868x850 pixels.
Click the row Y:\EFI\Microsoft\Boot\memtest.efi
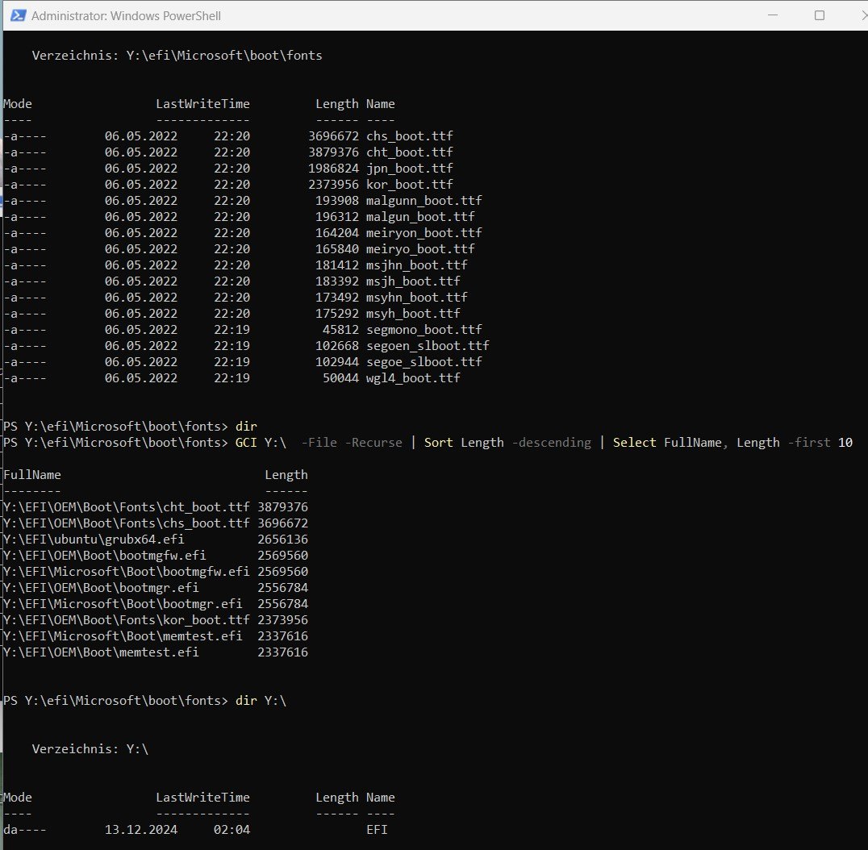(x=156, y=635)
